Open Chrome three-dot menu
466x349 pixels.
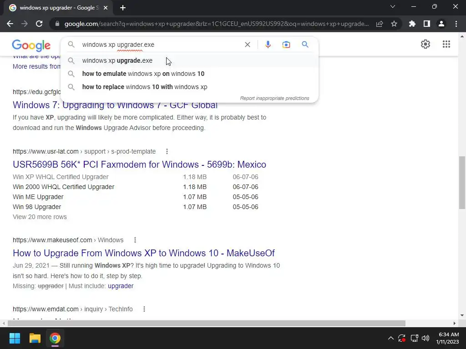point(456,24)
